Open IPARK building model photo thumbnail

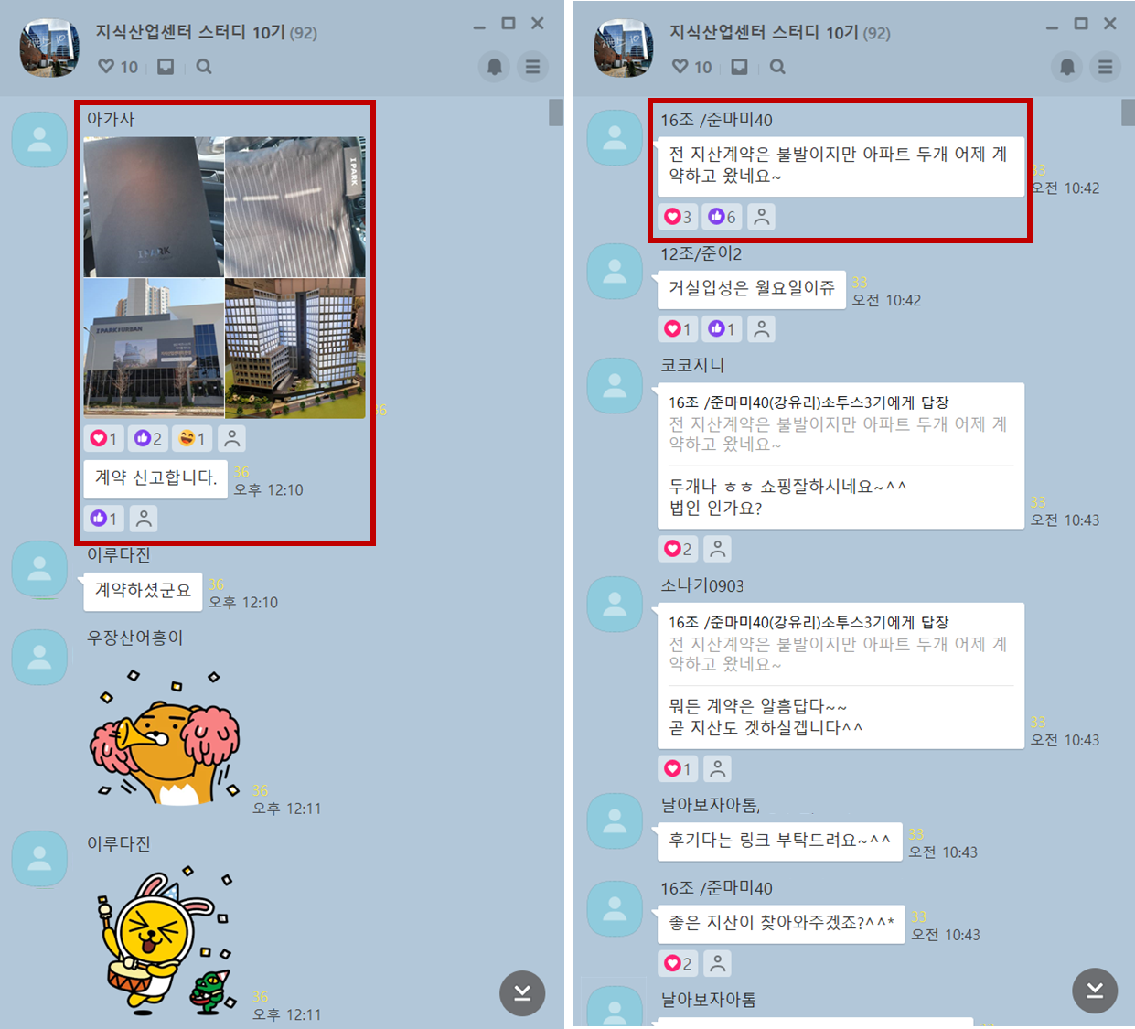pos(295,348)
